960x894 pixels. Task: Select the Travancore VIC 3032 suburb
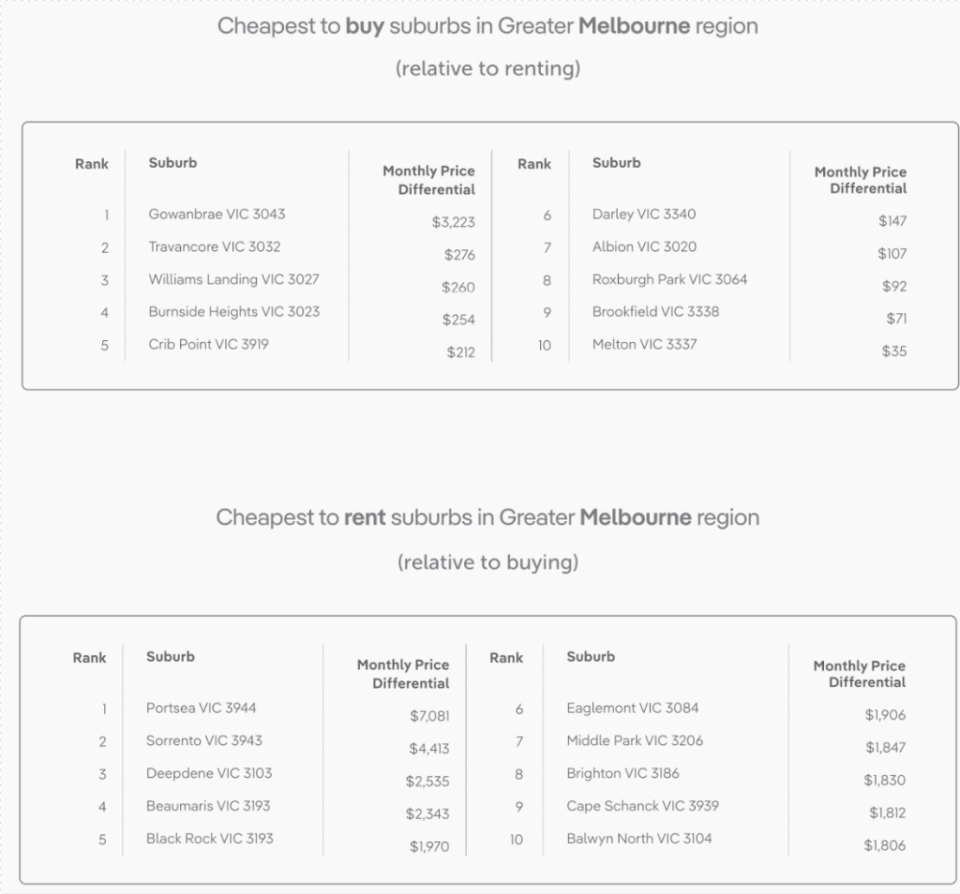214,246
